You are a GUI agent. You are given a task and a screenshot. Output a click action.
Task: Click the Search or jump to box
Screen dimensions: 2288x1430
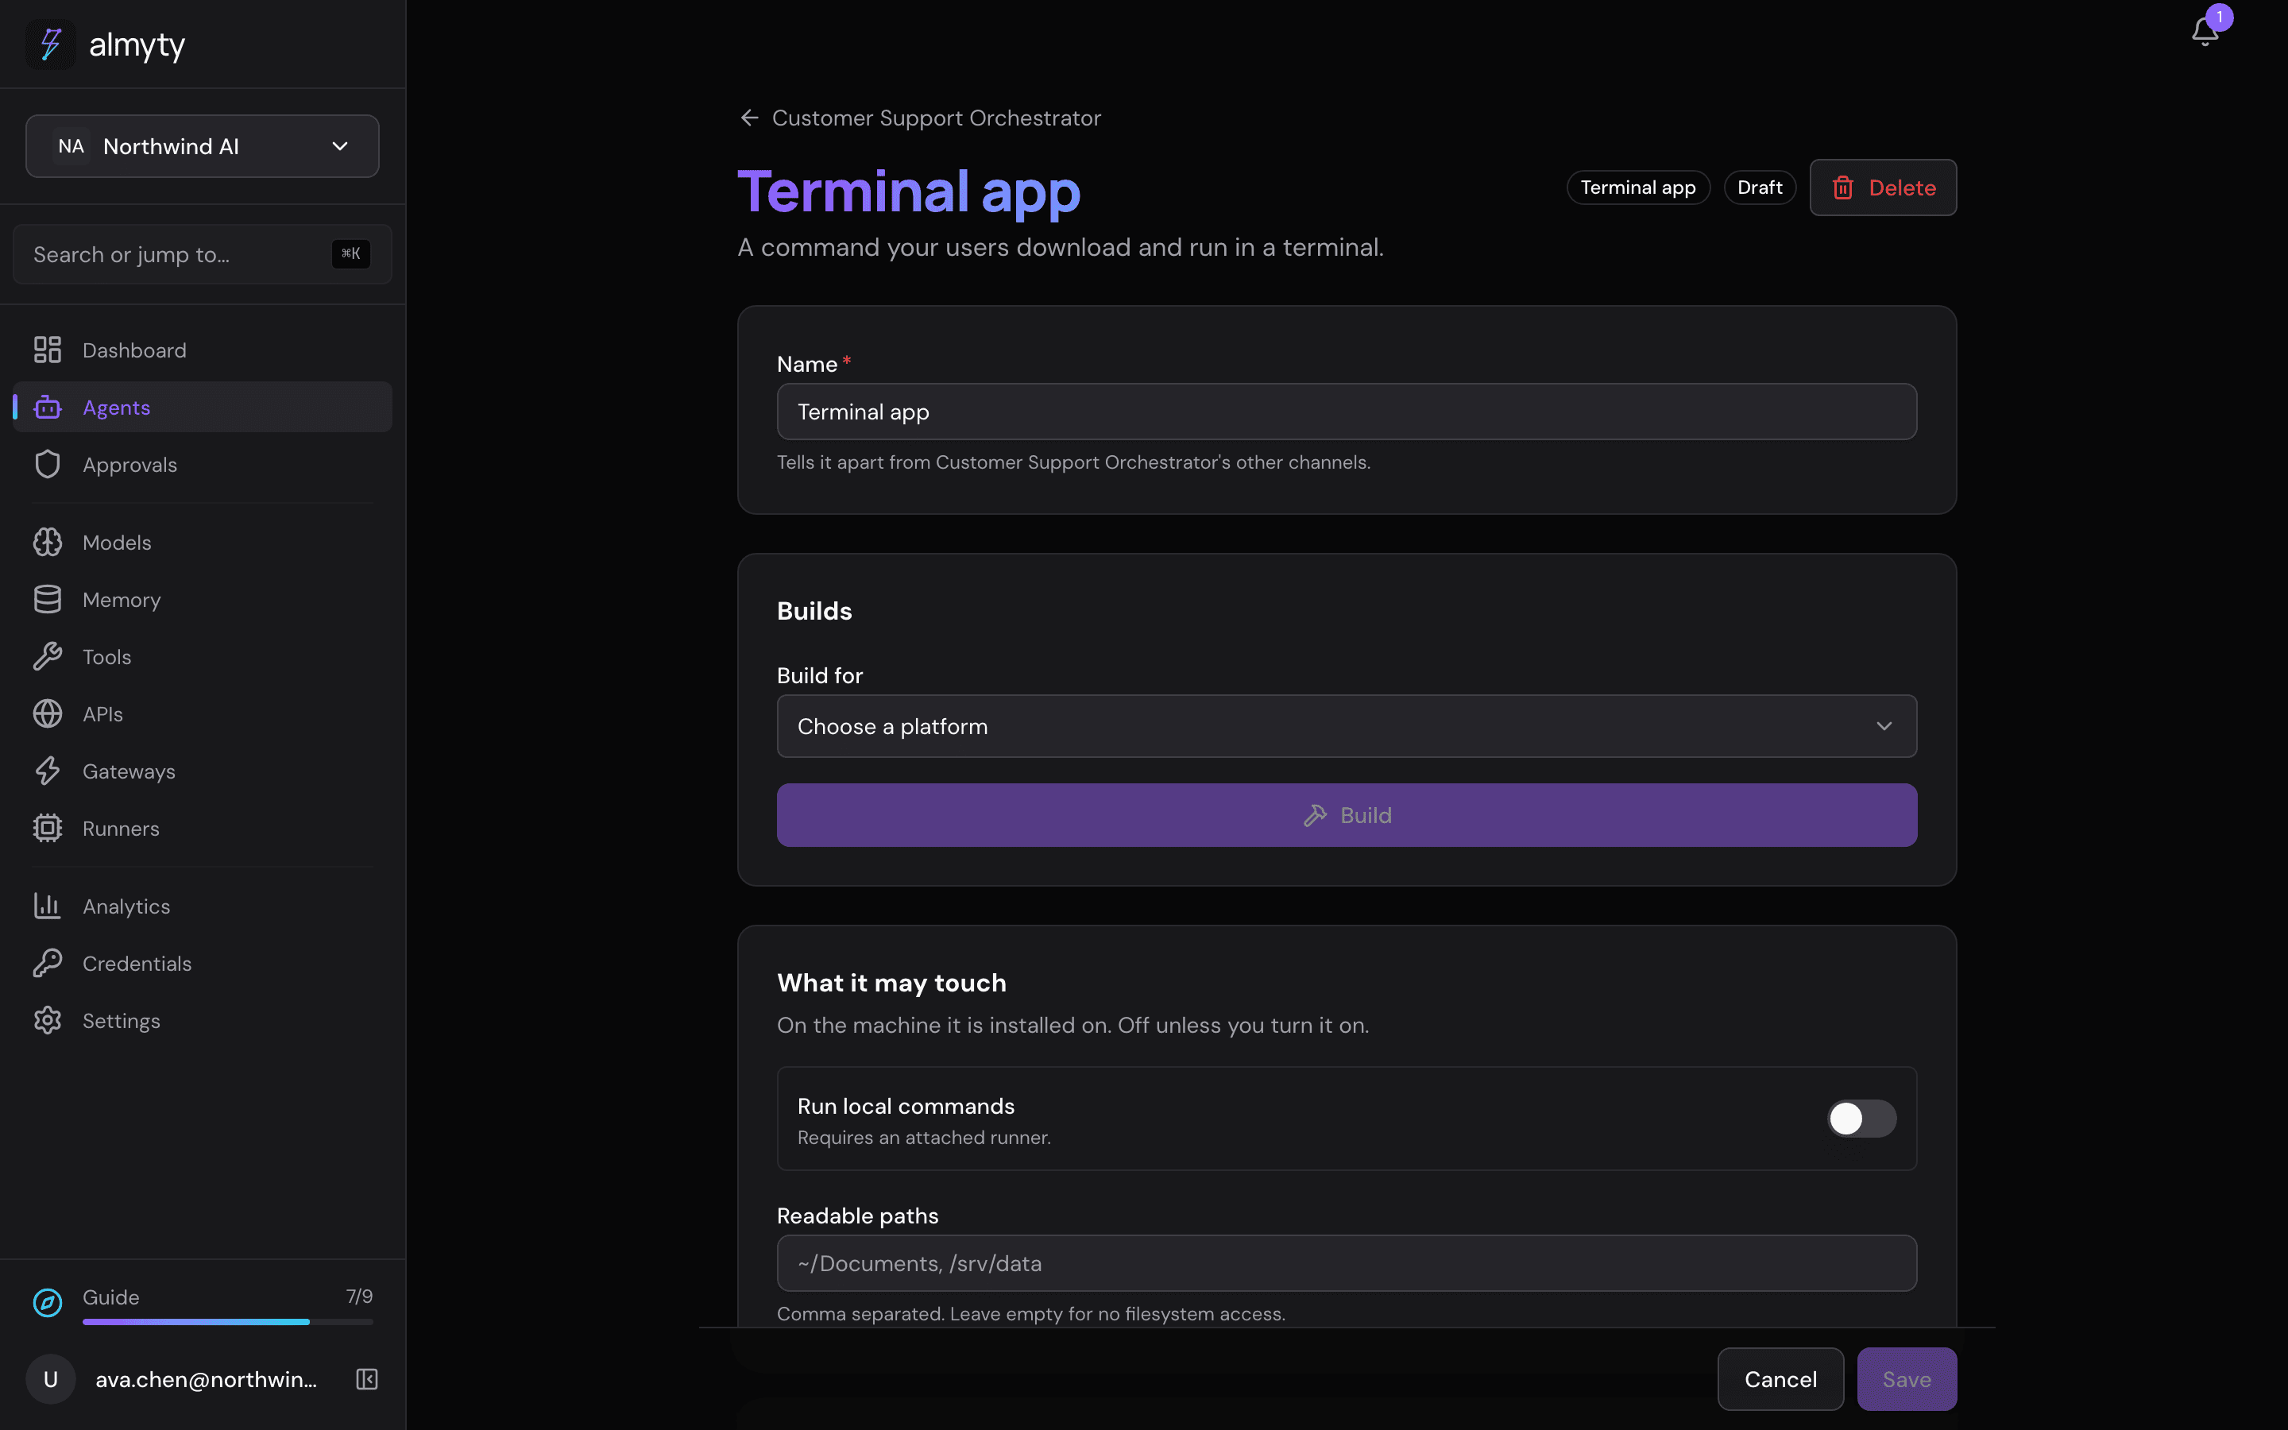pyautogui.click(x=203, y=254)
